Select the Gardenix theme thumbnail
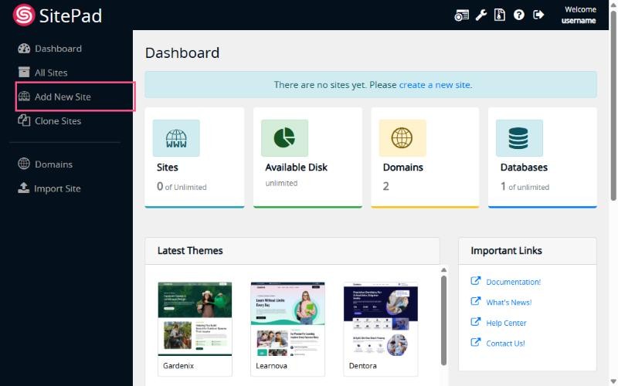 click(x=195, y=319)
